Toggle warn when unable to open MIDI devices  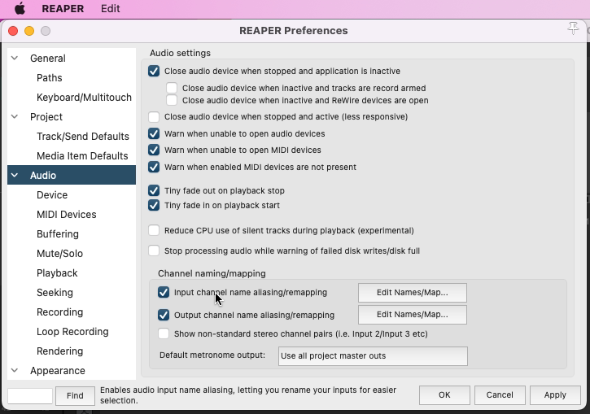[154, 150]
